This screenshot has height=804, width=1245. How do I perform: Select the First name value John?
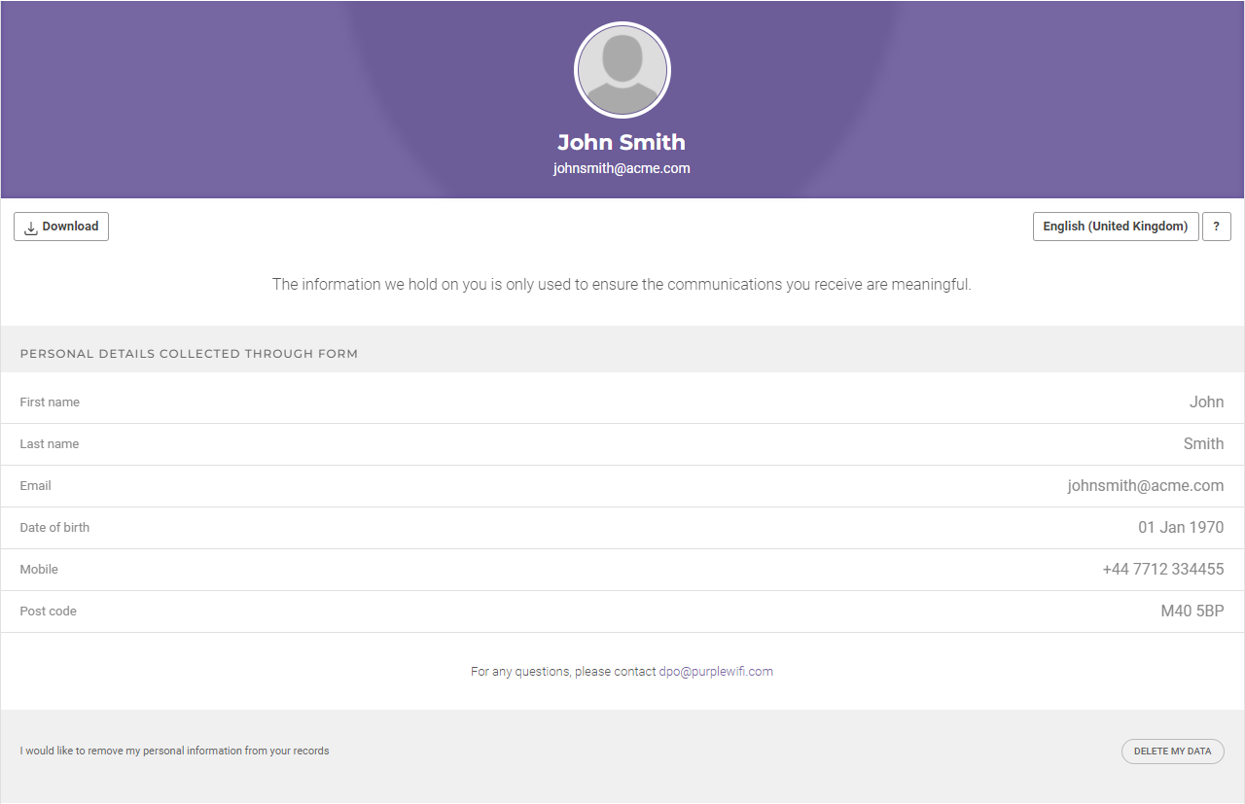[x=1206, y=402]
